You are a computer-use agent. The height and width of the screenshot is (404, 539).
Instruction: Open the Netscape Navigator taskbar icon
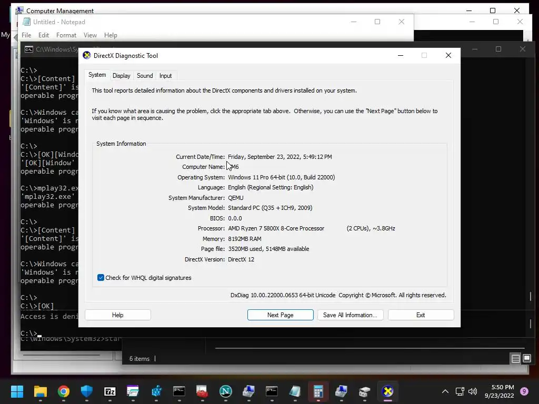pos(225,391)
